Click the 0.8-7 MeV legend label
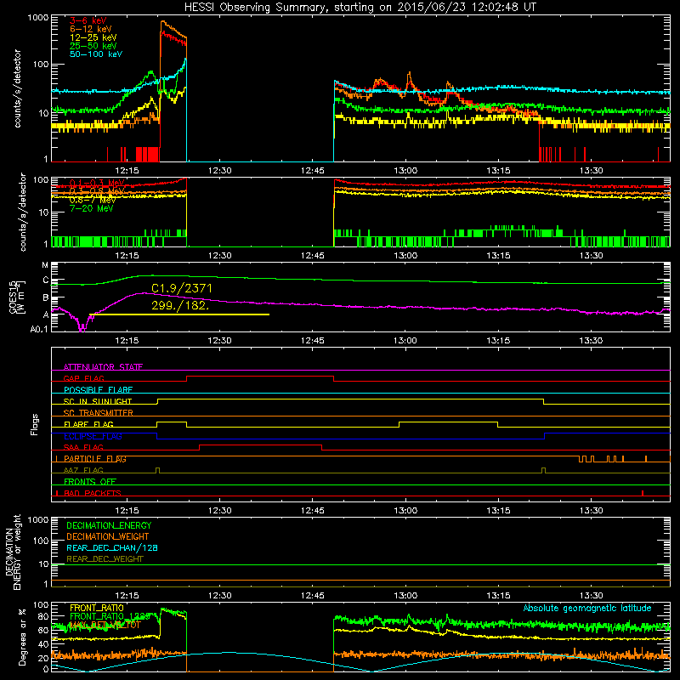Image resolution: width=680 pixels, height=680 pixels. point(93,200)
